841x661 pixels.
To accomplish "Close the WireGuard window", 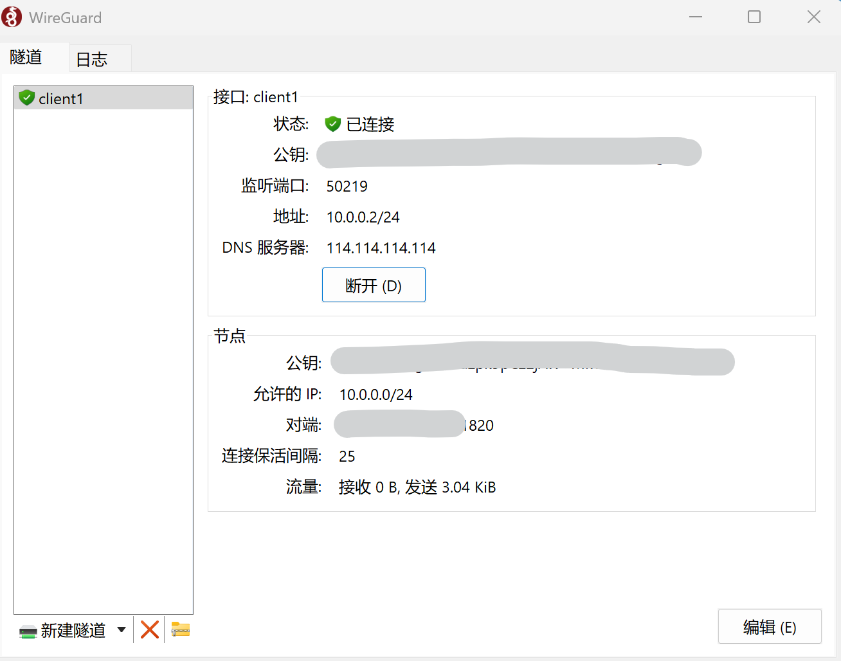I will click(813, 17).
